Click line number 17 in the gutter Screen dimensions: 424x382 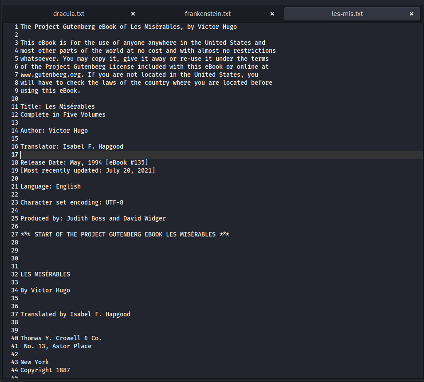[15, 154]
